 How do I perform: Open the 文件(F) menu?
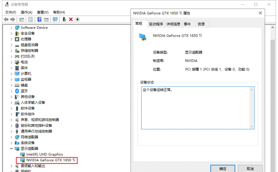tap(10, 12)
